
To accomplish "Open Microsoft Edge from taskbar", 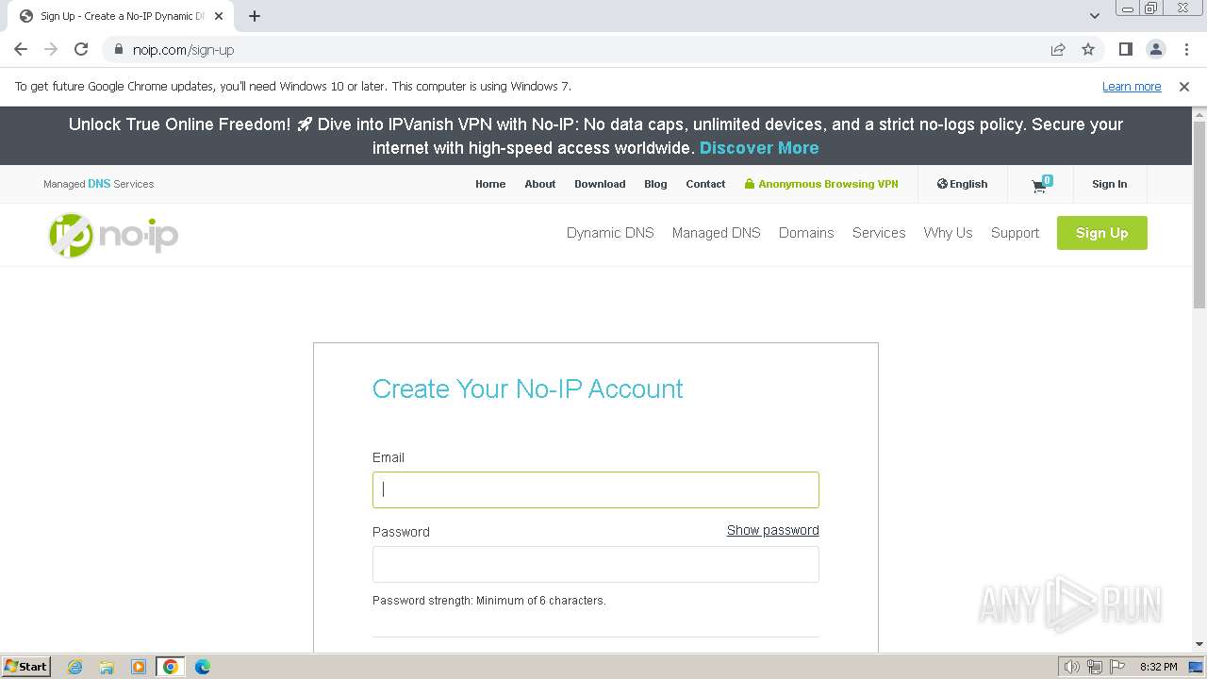I will tap(203, 667).
